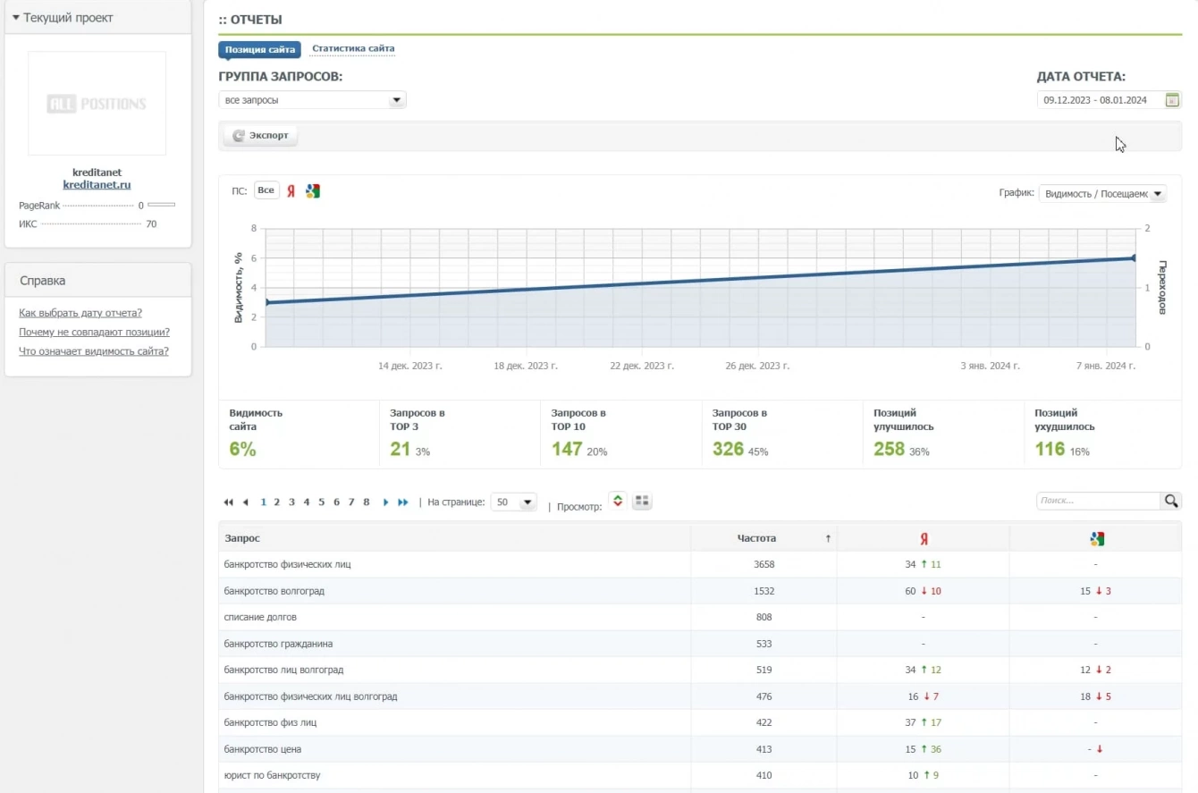Image resolution: width=1198 pixels, height=793 pixels.
Task: Sort by the Yandex column header icon
Action: tap(924, 538)
